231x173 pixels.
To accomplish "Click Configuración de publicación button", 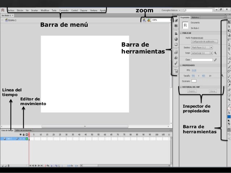I will click(x=204, y=42).
